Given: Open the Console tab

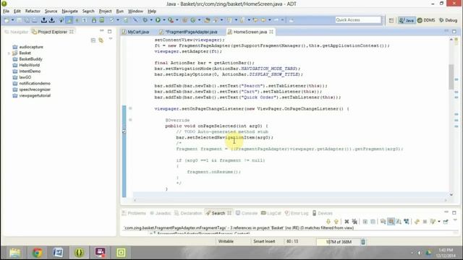Looking at the screenshot, I should coord(247,213).
